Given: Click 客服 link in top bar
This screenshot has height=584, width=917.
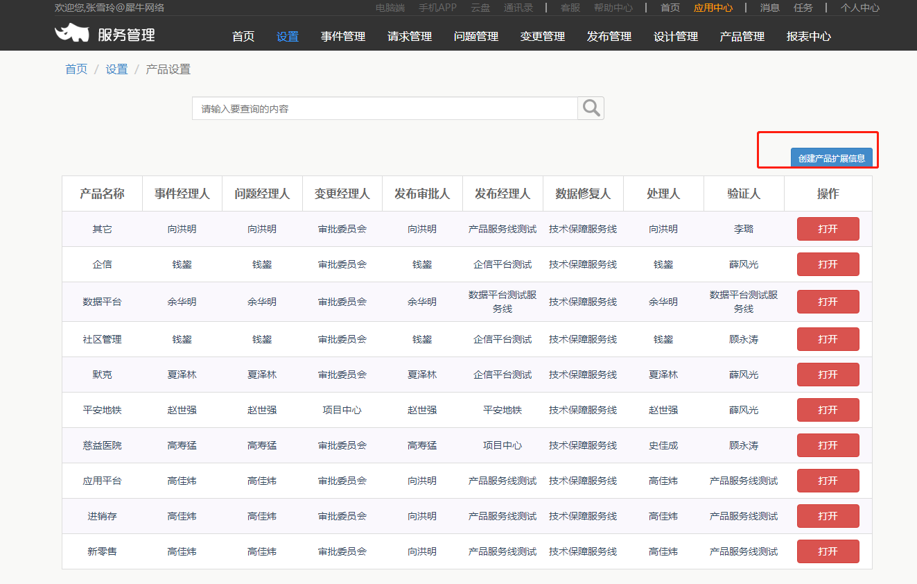Looking at the screenshot, I should [x=570, y=8].
